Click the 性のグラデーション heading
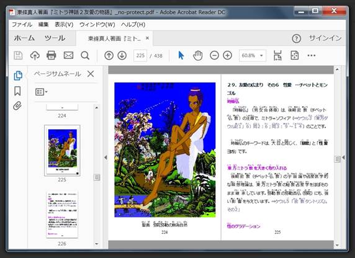 coord(244,226)
